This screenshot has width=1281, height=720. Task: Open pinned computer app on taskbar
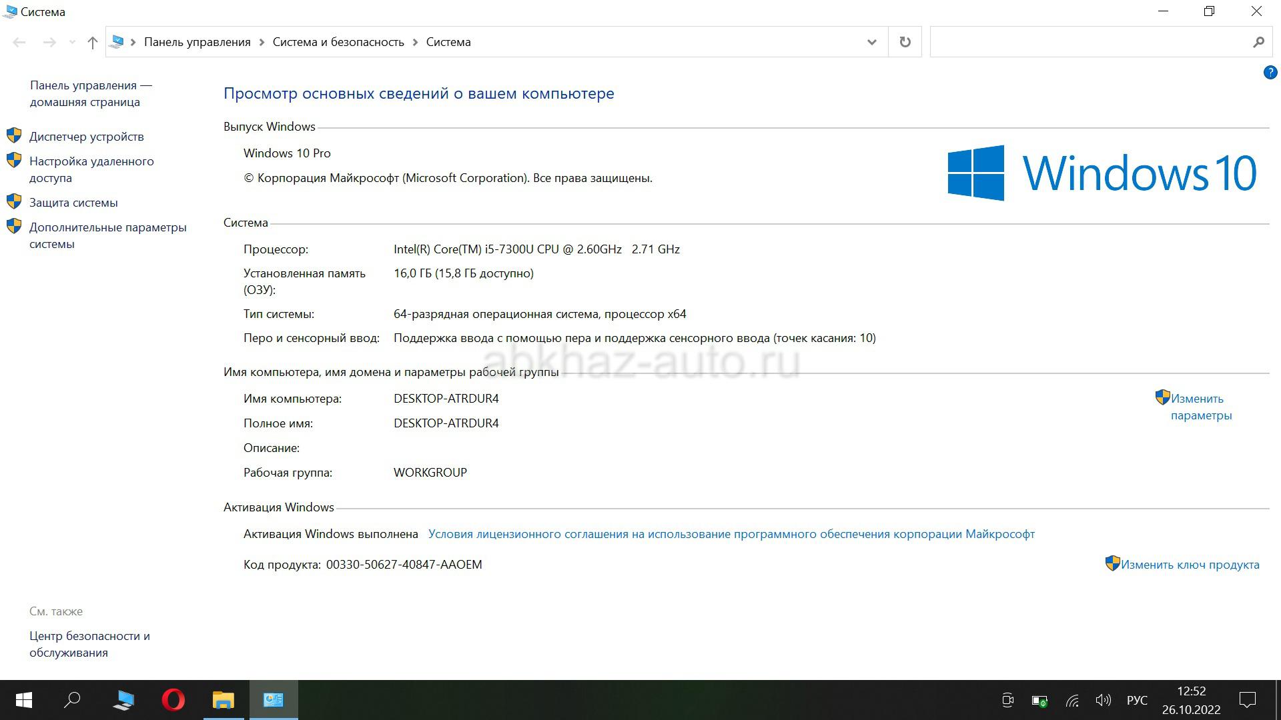point(123,700)
